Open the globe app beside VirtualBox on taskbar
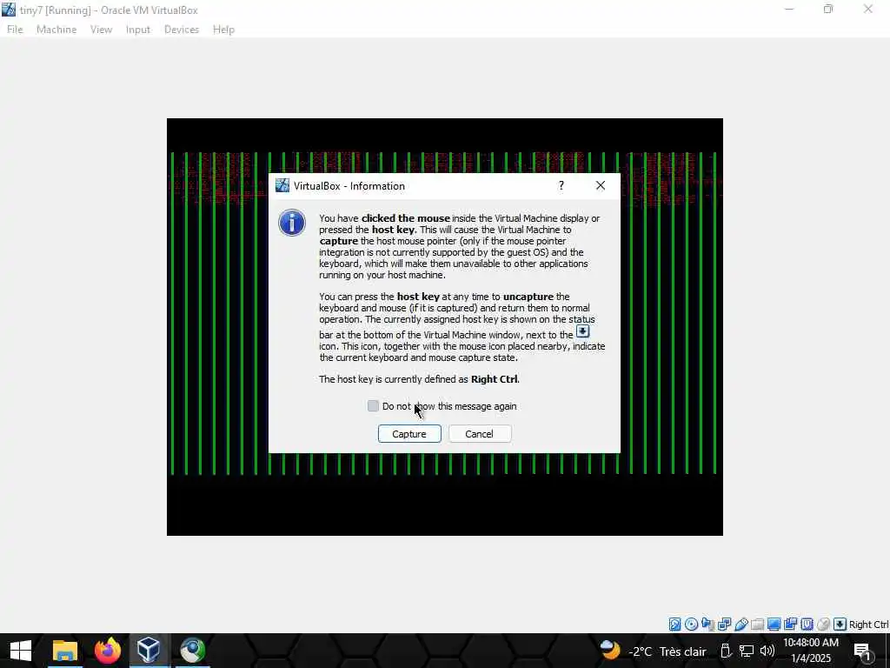 (192, 651)
